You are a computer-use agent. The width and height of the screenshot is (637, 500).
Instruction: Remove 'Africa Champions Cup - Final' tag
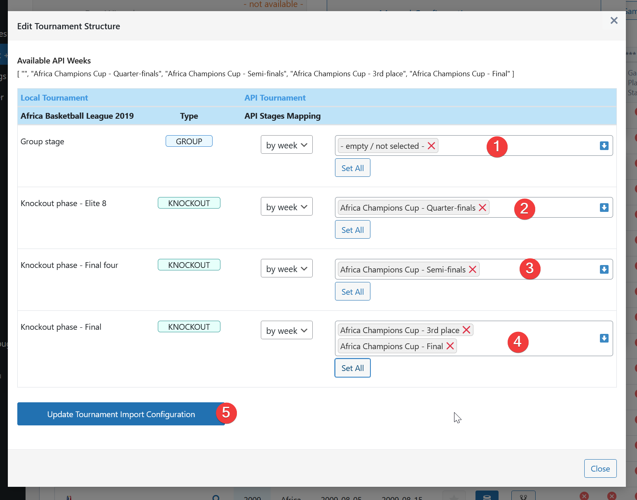point(450,346)
